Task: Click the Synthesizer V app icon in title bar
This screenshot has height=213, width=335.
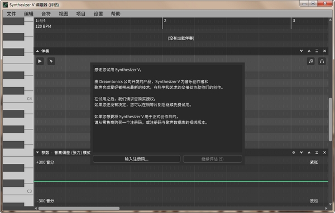Action: (x=5, y=4)
